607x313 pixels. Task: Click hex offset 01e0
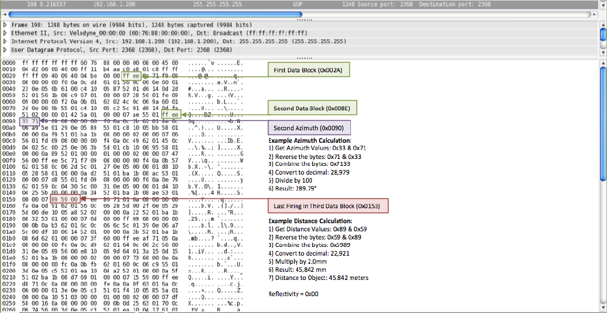pos(8,257)
